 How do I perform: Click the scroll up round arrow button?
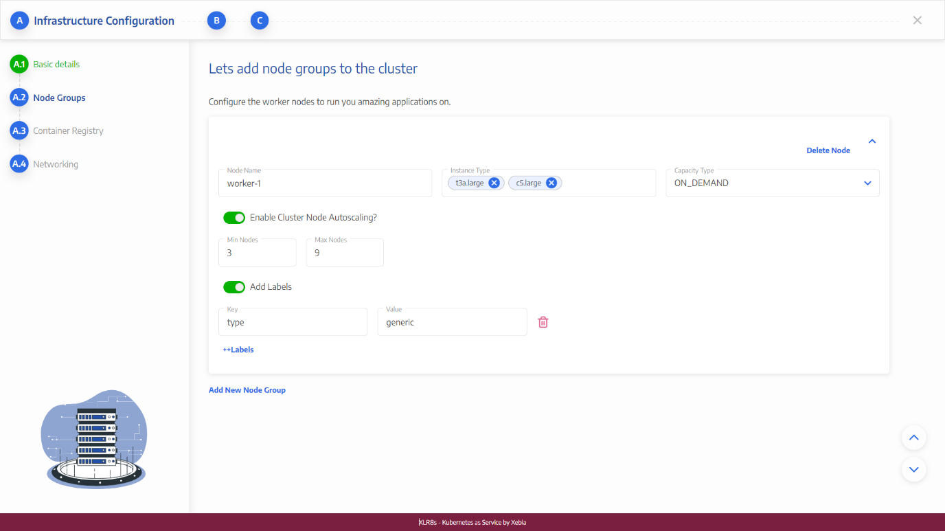913,437
